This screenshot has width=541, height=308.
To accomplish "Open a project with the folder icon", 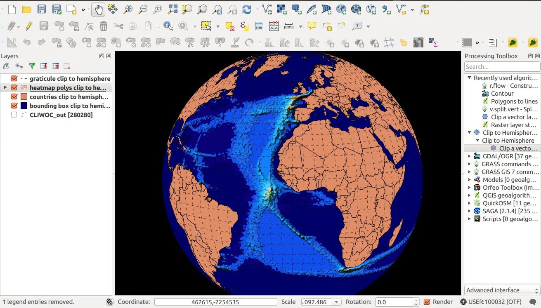I will pos(26,9).
